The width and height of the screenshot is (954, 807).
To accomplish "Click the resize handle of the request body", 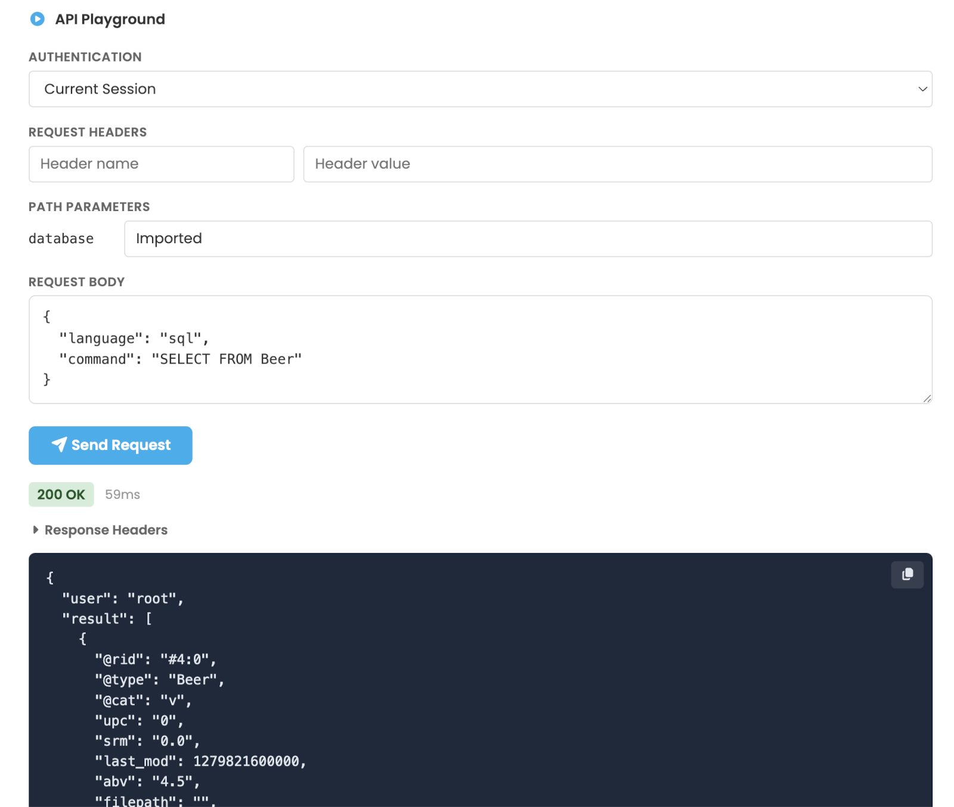I will [927, 398].
